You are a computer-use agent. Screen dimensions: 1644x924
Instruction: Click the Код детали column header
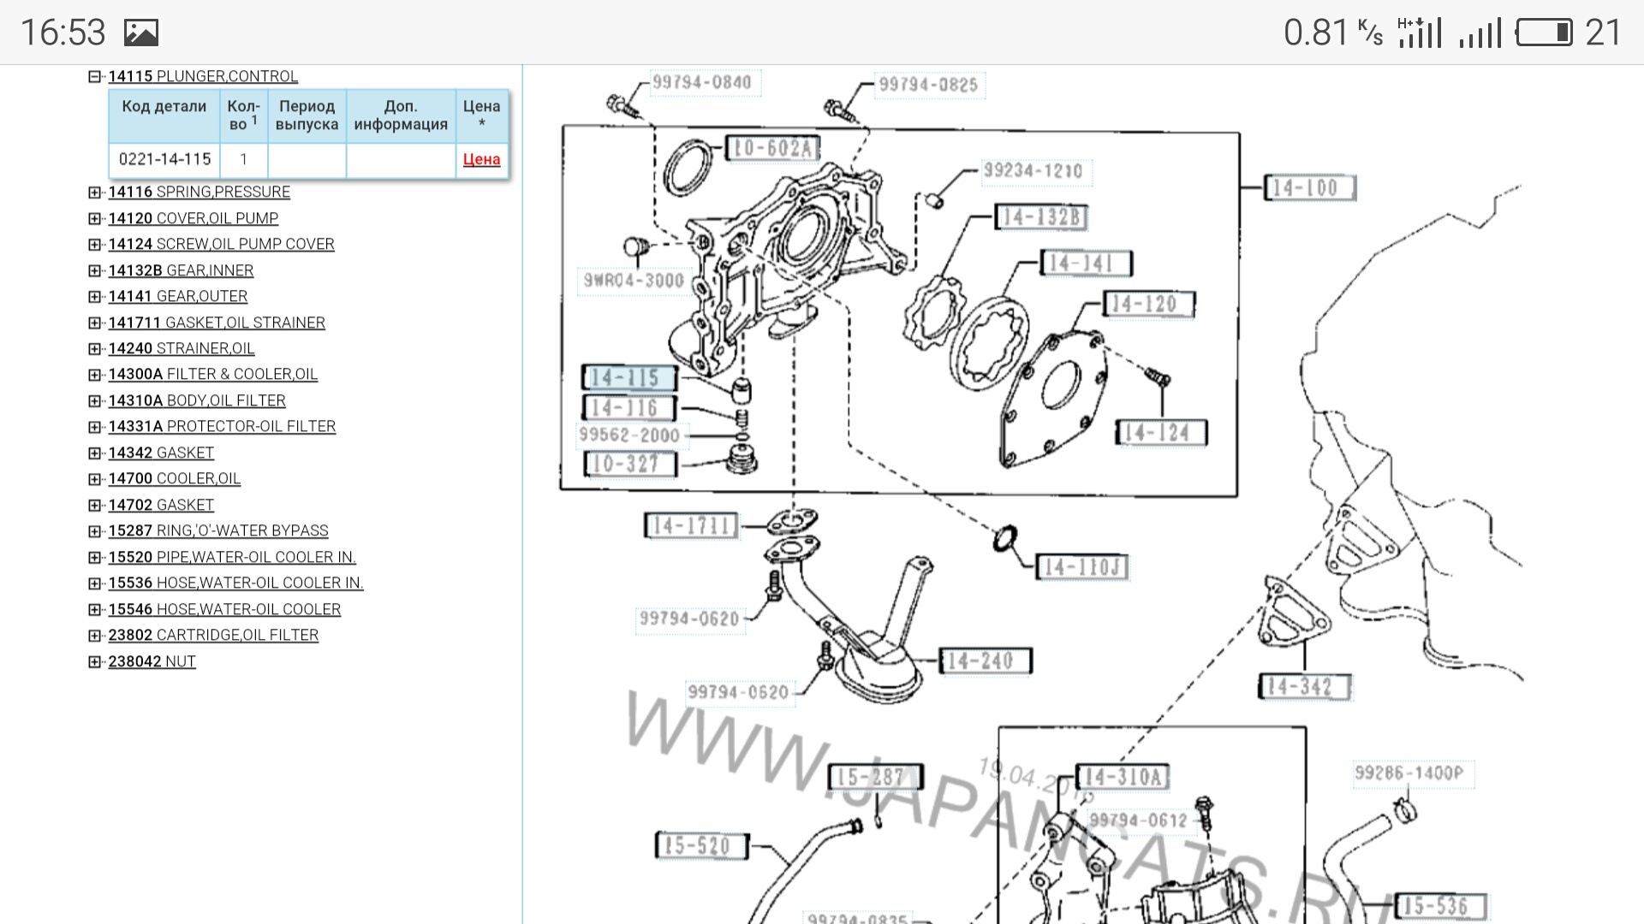(x=164, y=107)
